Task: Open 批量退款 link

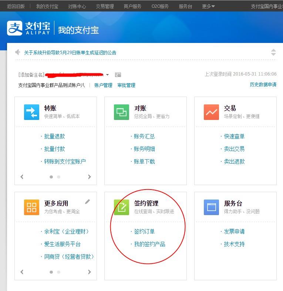Action: (x=54, y=136)
